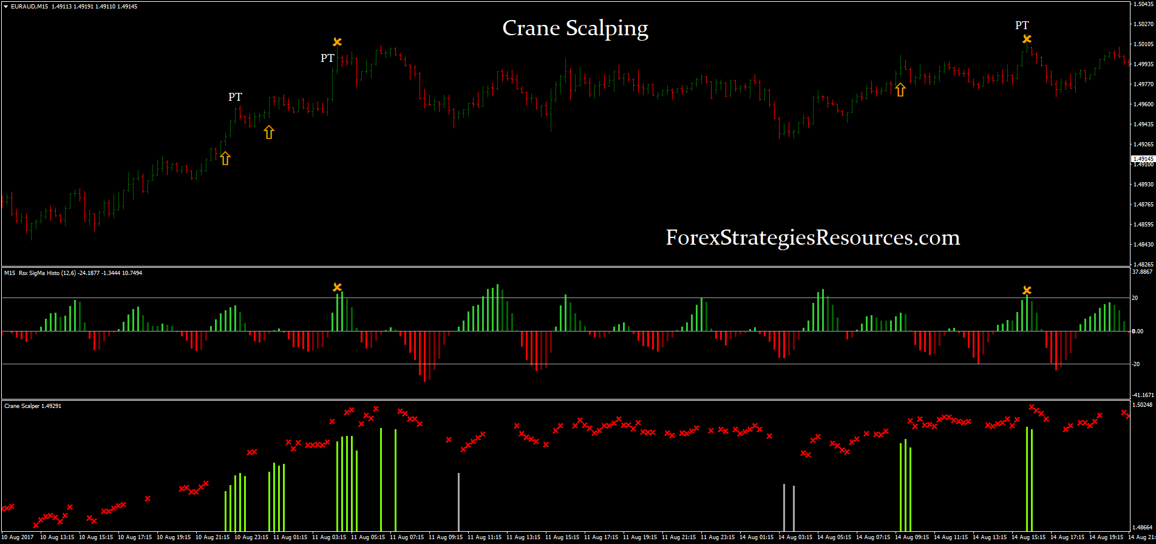Select the PT label left of the 11 Aug orange X

327,58
